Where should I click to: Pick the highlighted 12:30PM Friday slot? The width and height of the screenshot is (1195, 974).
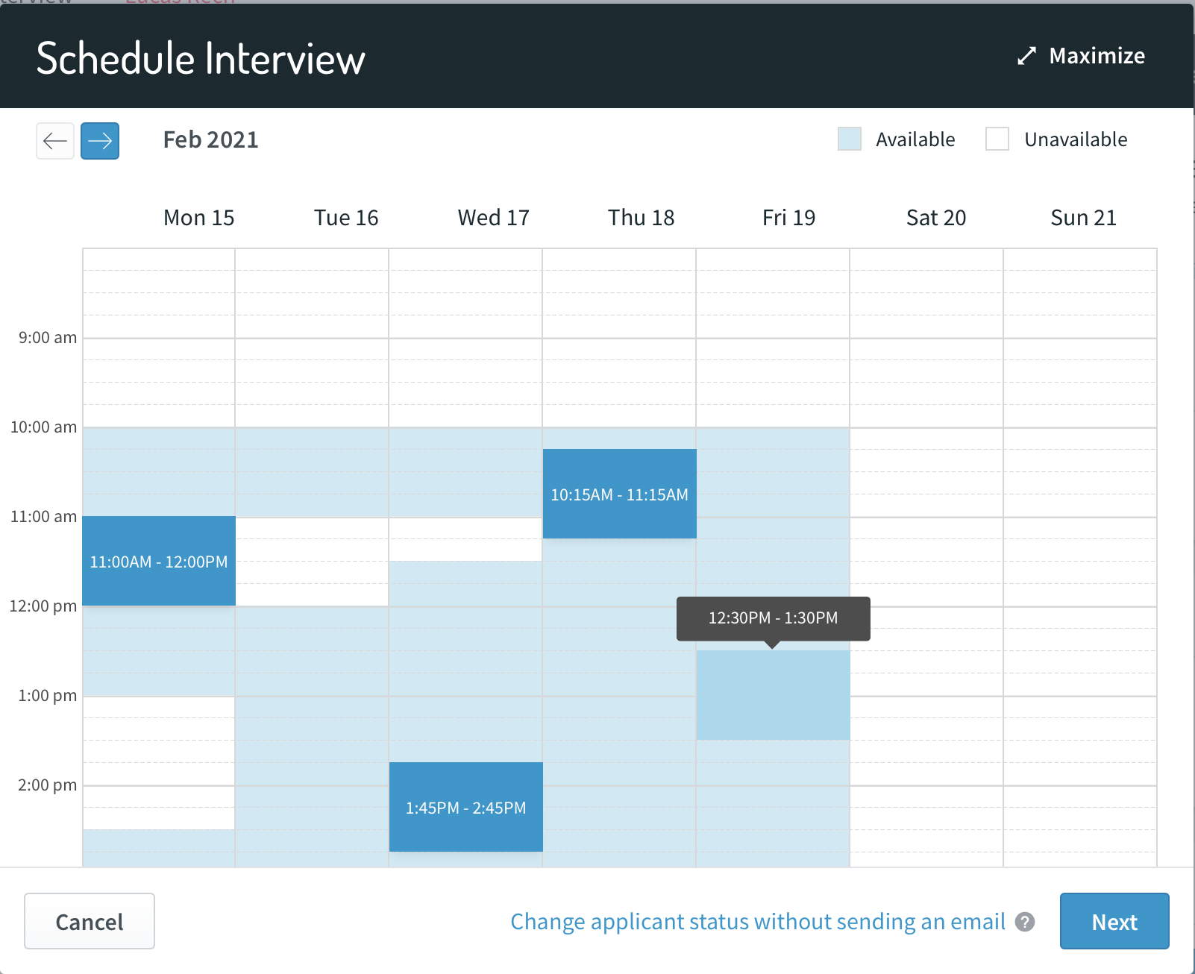(x=773, y=695)
